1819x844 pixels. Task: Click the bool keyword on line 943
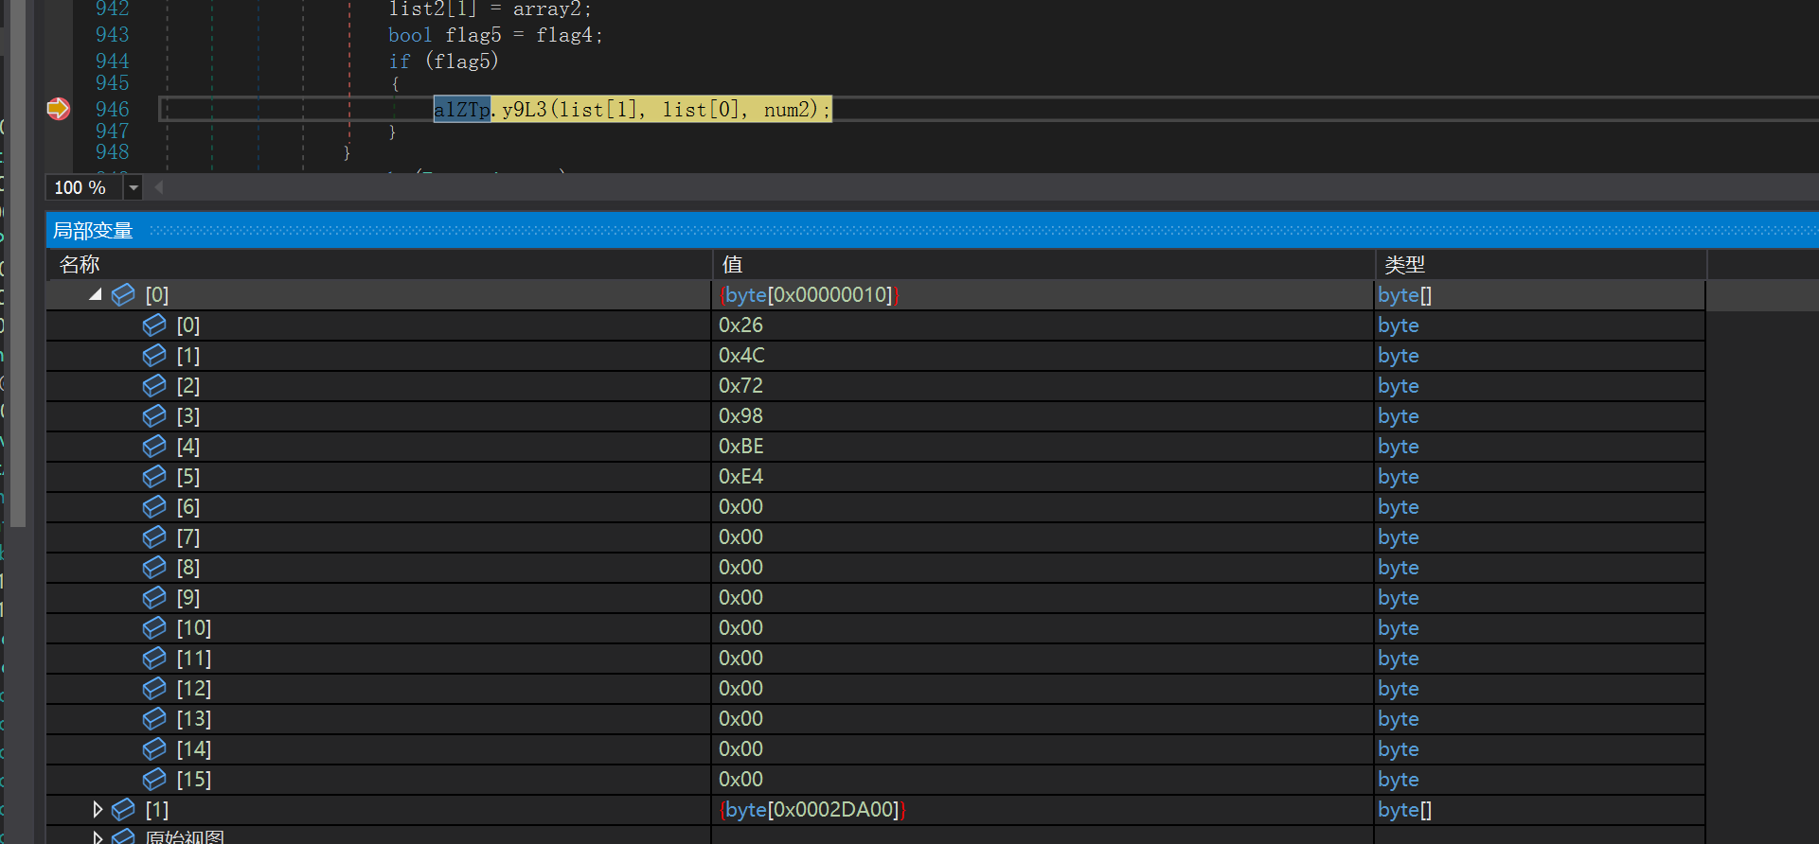click(410, 35)
